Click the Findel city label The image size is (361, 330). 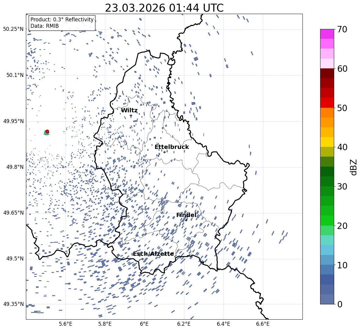187,215
